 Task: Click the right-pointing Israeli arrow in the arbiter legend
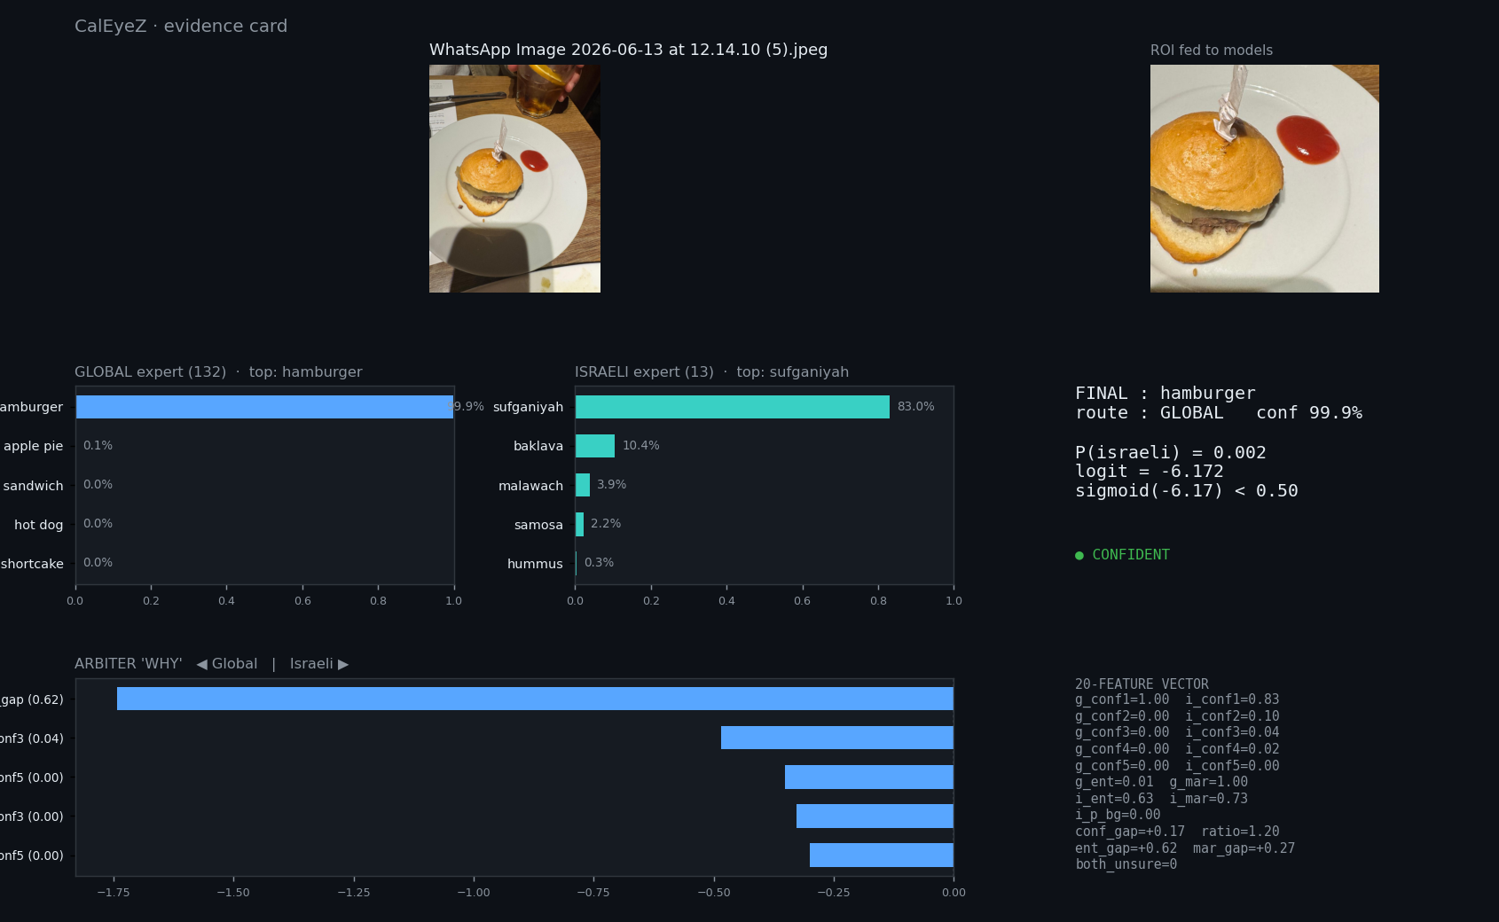click(x=343, y=664)
